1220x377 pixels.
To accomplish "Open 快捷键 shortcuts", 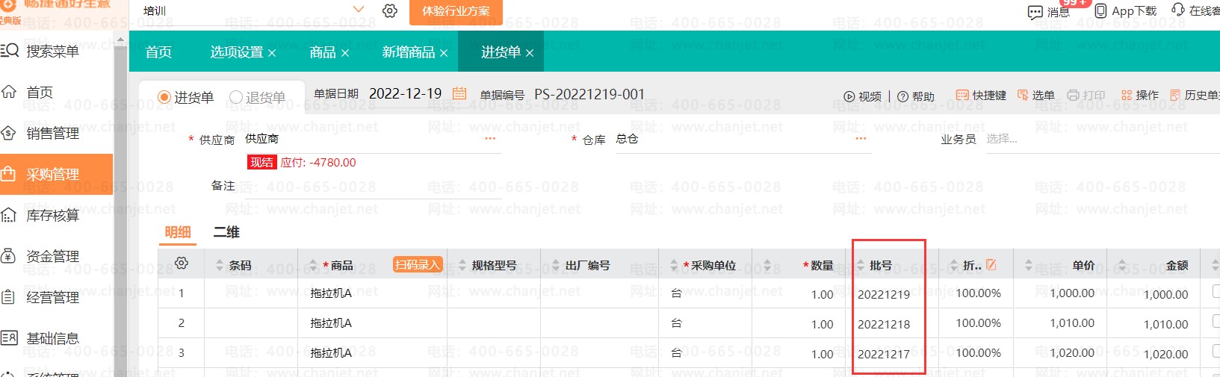I will click(x=982, y=96).
